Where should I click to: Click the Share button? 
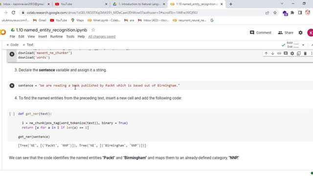point(286,33)
